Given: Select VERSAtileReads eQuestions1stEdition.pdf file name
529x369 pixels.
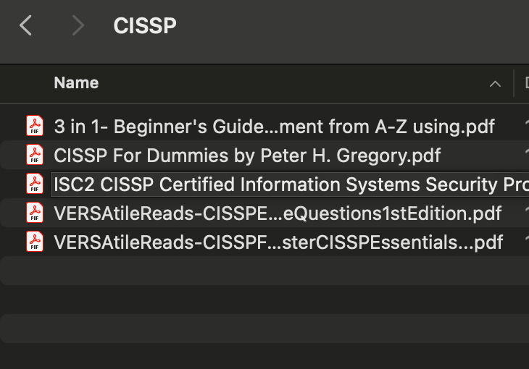Looking at the screenshot, I should click(x=278, y=213).
